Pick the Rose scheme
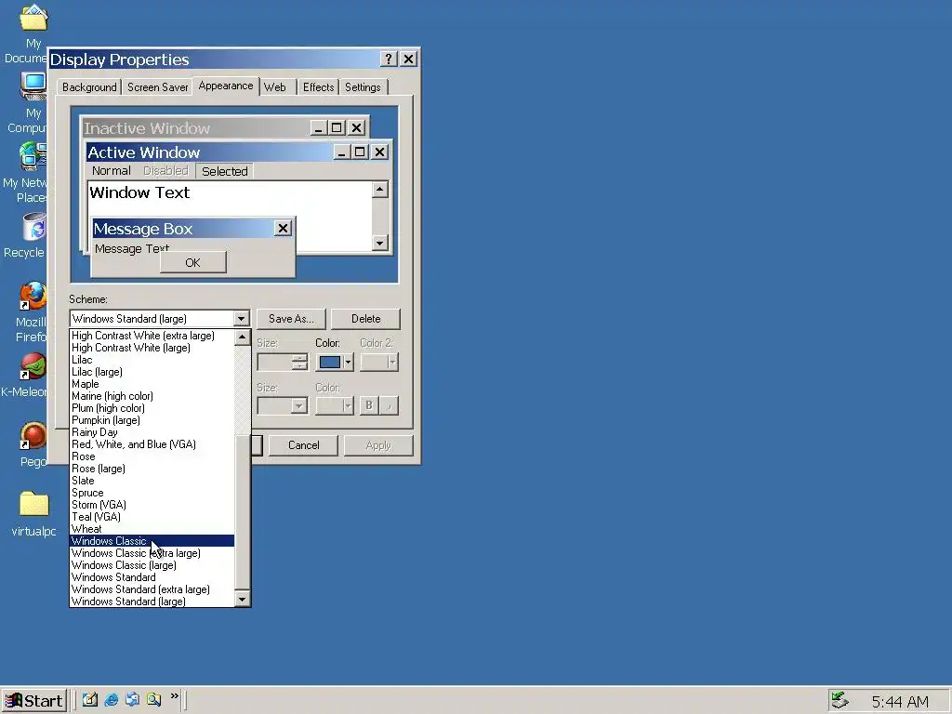Screen dimensions: 952x714 coord(152,456)
